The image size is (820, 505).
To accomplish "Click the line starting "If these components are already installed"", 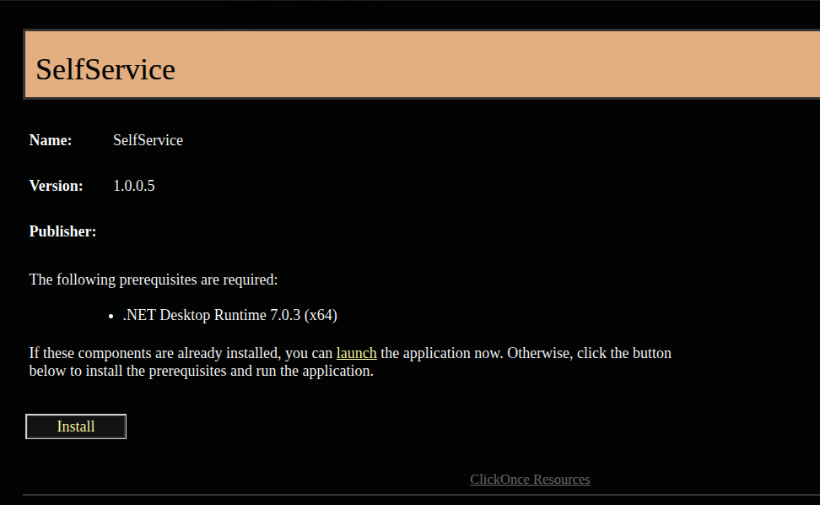I will pyautogui.click(x=350, y=353).
